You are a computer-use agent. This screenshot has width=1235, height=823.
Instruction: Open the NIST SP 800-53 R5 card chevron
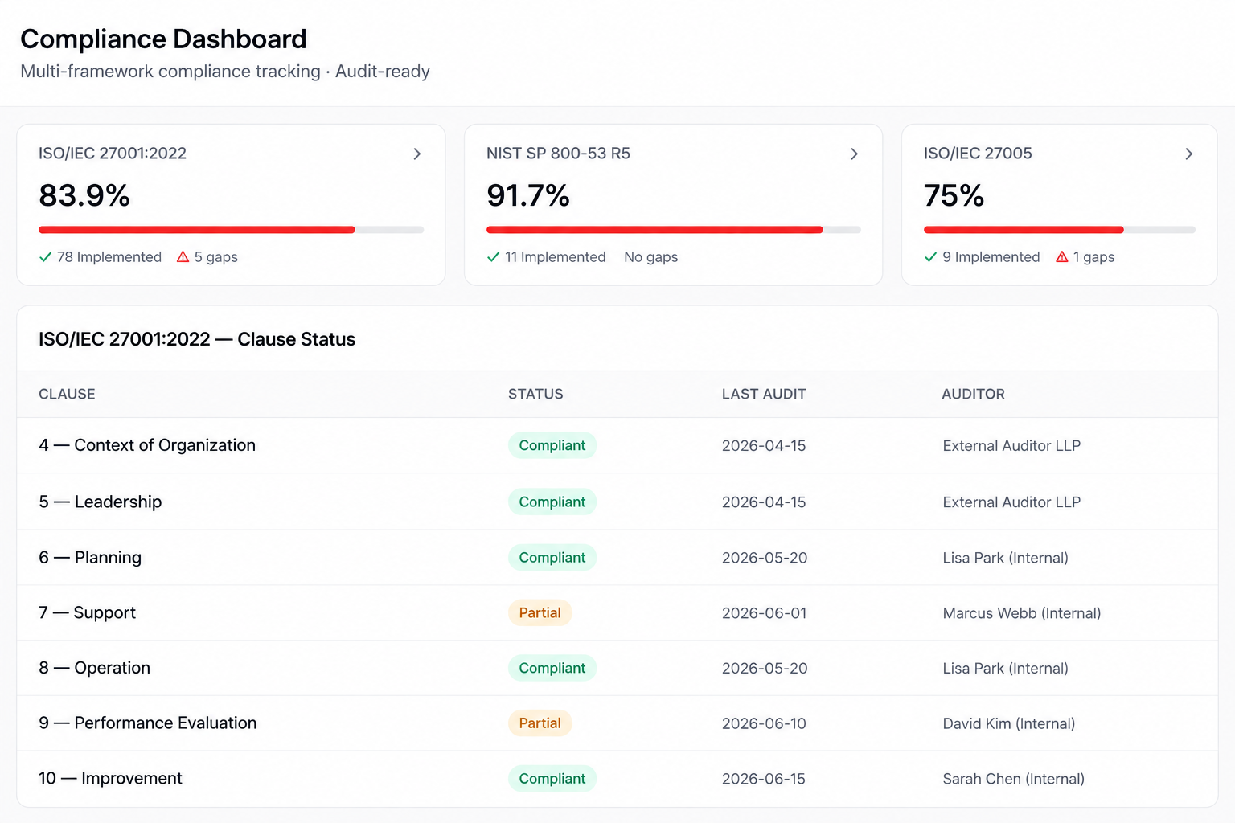(854, 154)
